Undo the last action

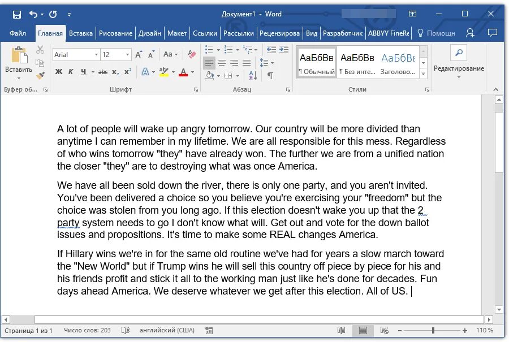tap(33, 14)
